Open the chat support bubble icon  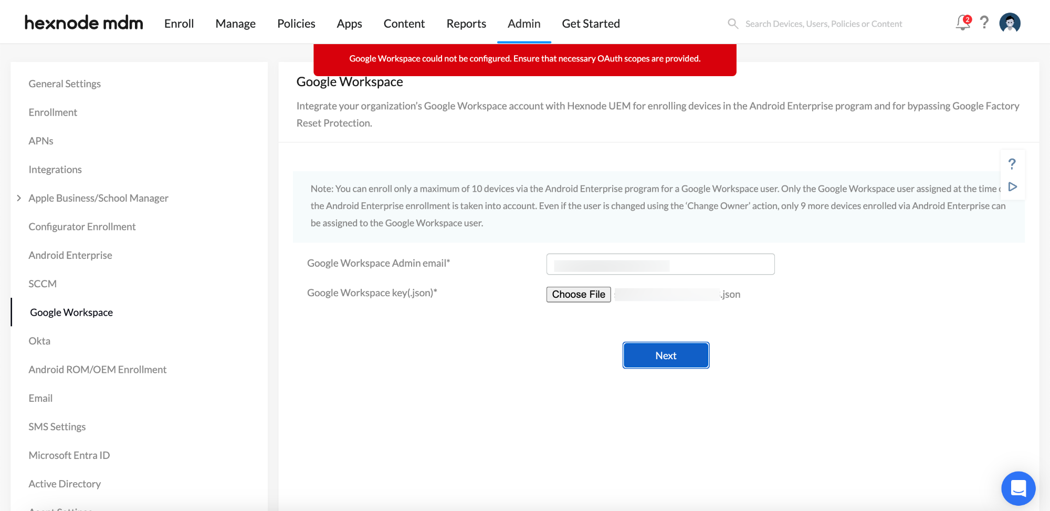pyautogui.click(x=1018, y=488)
